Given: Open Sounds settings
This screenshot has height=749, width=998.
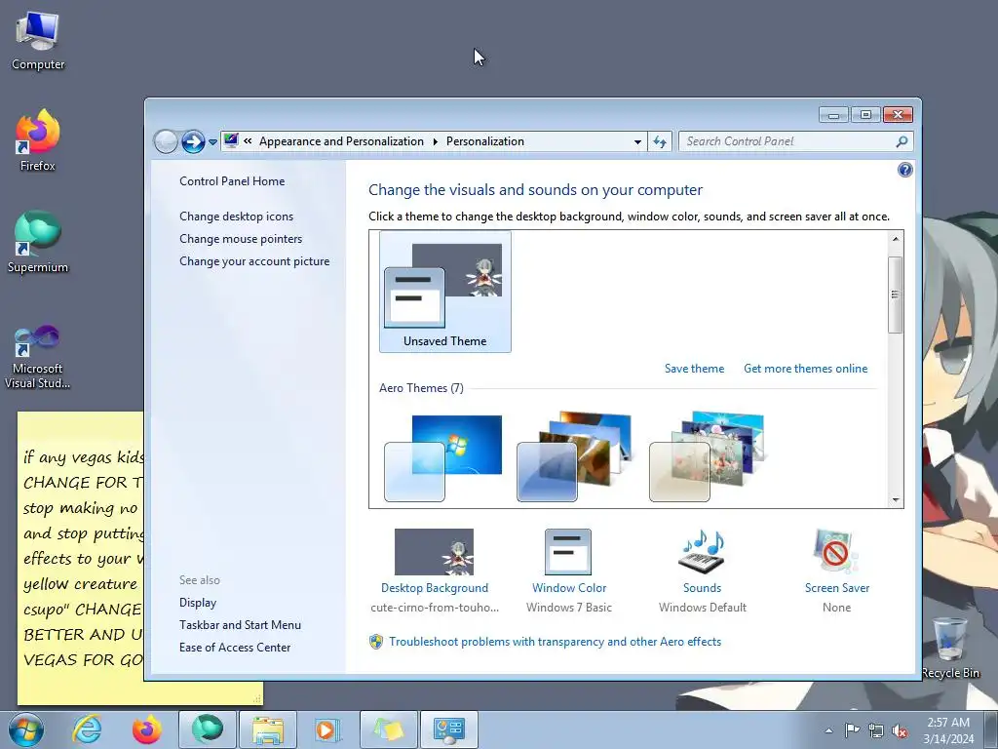Looking at the screenshot, I should click(702, 571).
